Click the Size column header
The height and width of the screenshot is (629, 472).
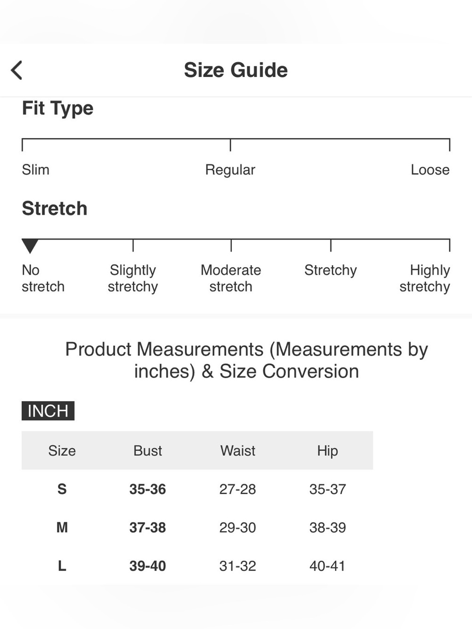62,451
